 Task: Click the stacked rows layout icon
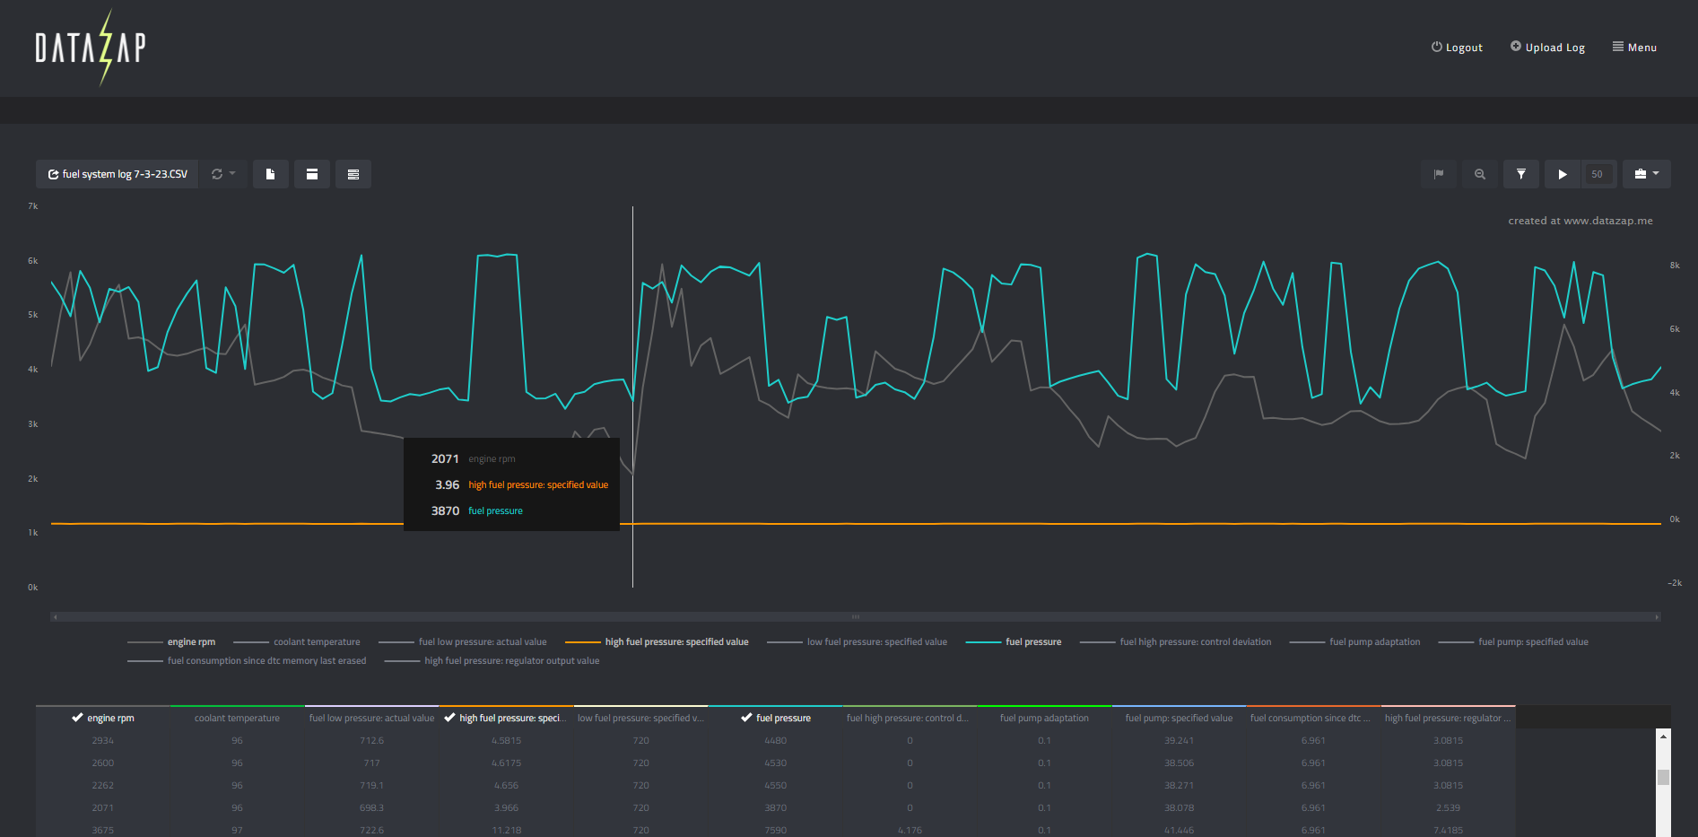coord(353,174)
